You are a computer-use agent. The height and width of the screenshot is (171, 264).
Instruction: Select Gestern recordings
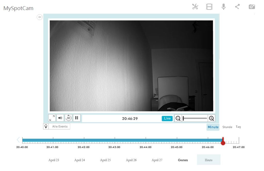[x=183, y=160]
